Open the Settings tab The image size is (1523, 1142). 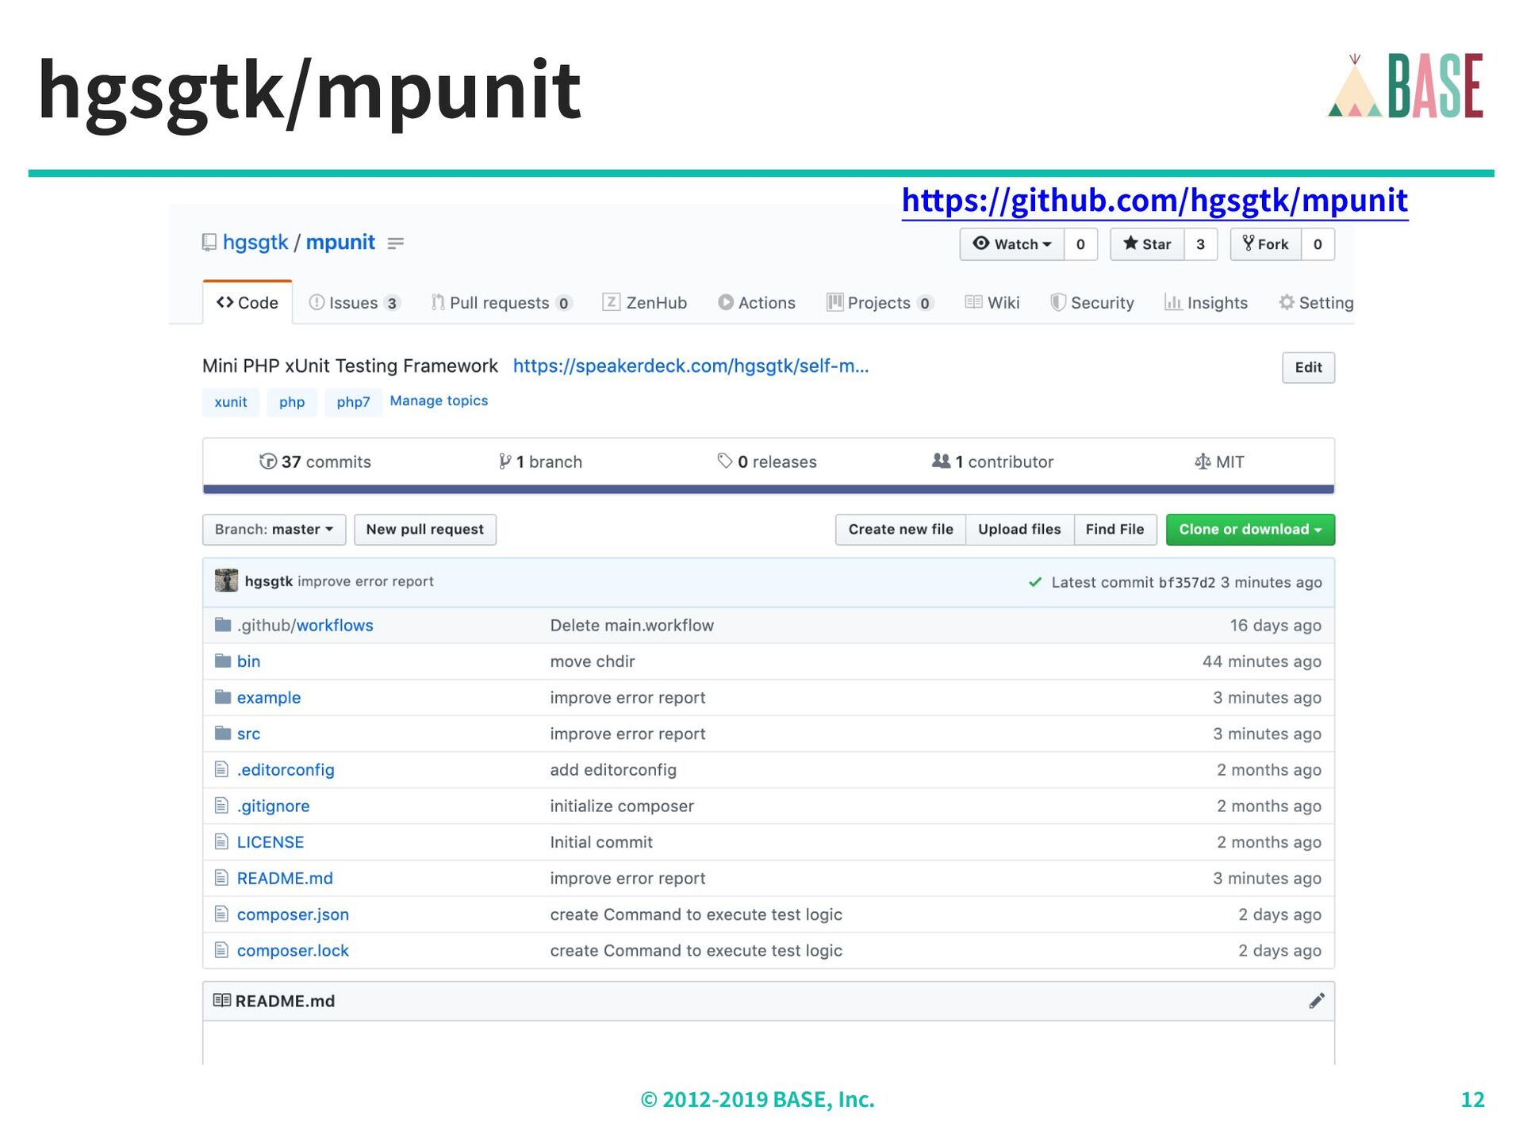[x=1316, y=303]
